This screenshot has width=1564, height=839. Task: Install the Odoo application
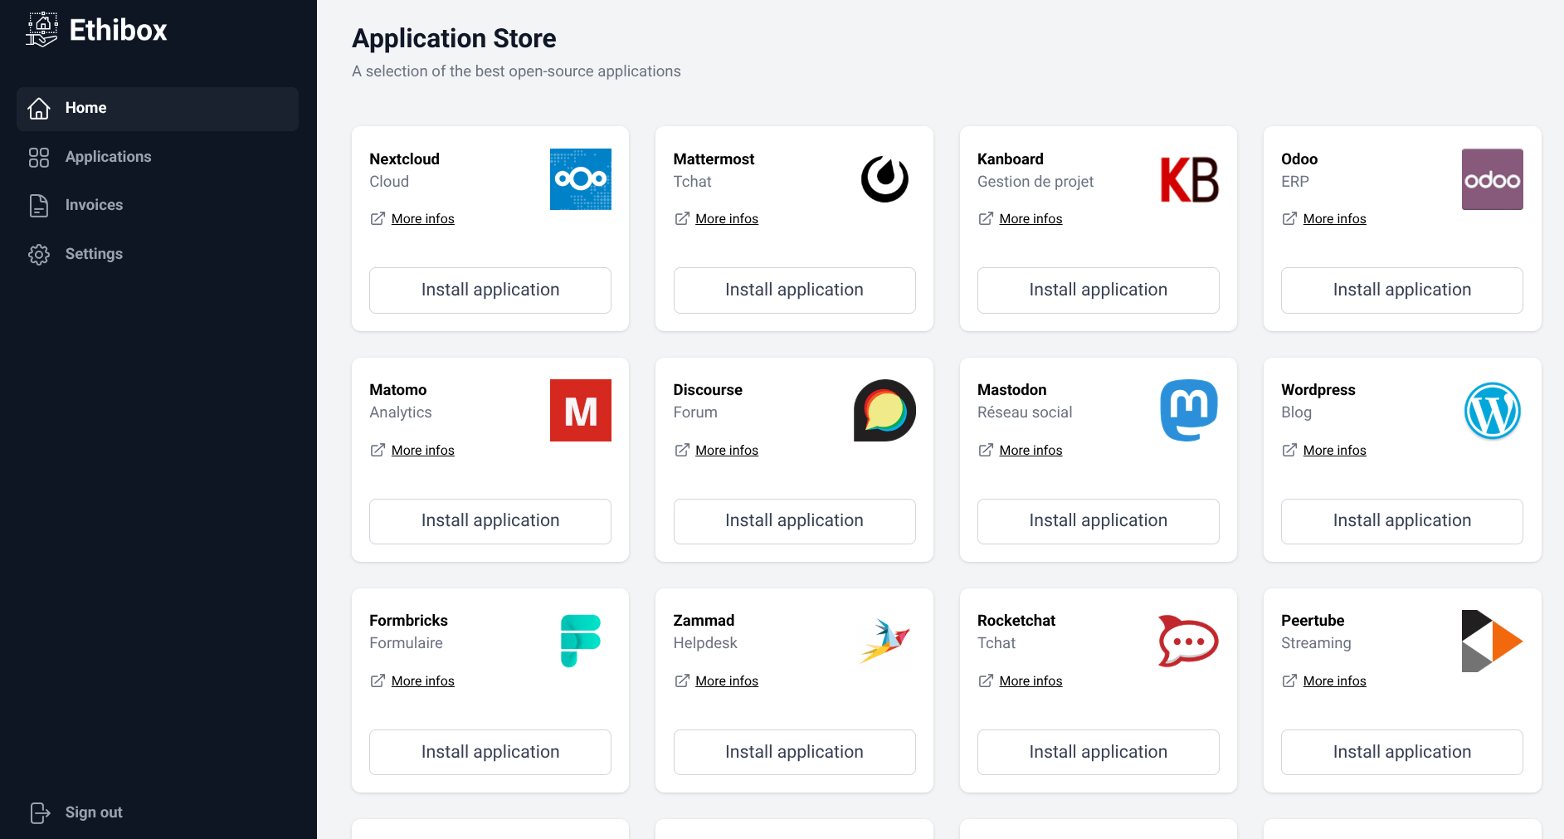tap(1402, 290)
